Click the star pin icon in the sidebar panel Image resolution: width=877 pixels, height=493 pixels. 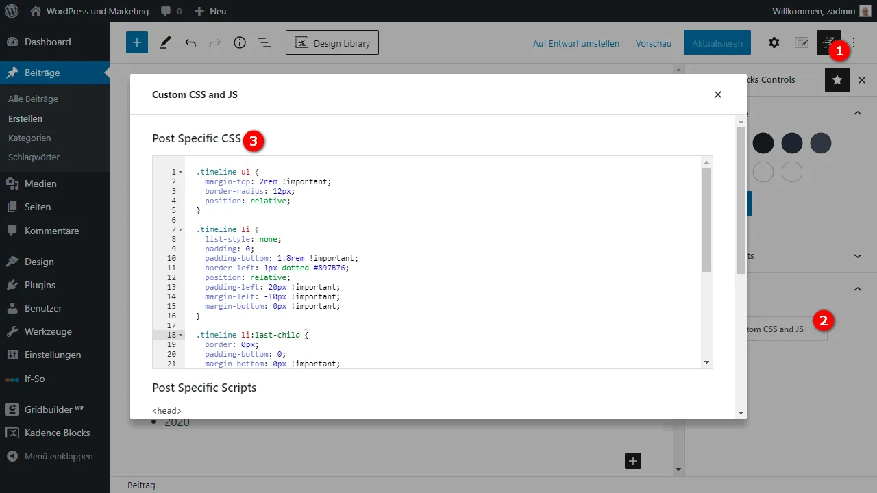(x=837, y=80)
